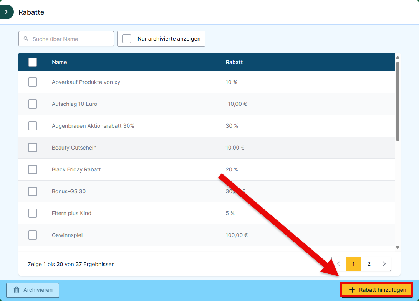
Task: Tick the 'Black Friday Rabatt' checkbox
Action: tap(33, 169)
